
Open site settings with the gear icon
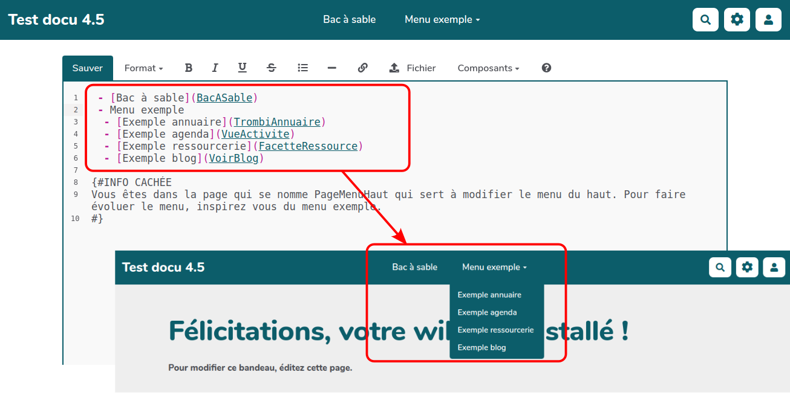pos(736,19)
